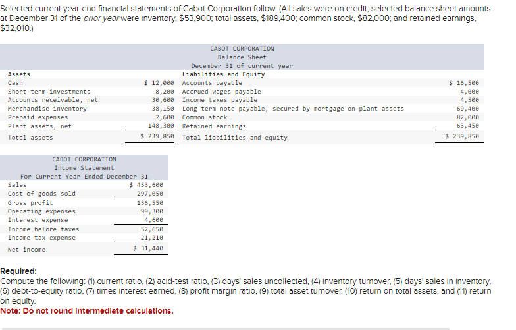The image size is (516, 330).
Task: Select the Cost of goods sold value 297,050
Action: point(150,194)
